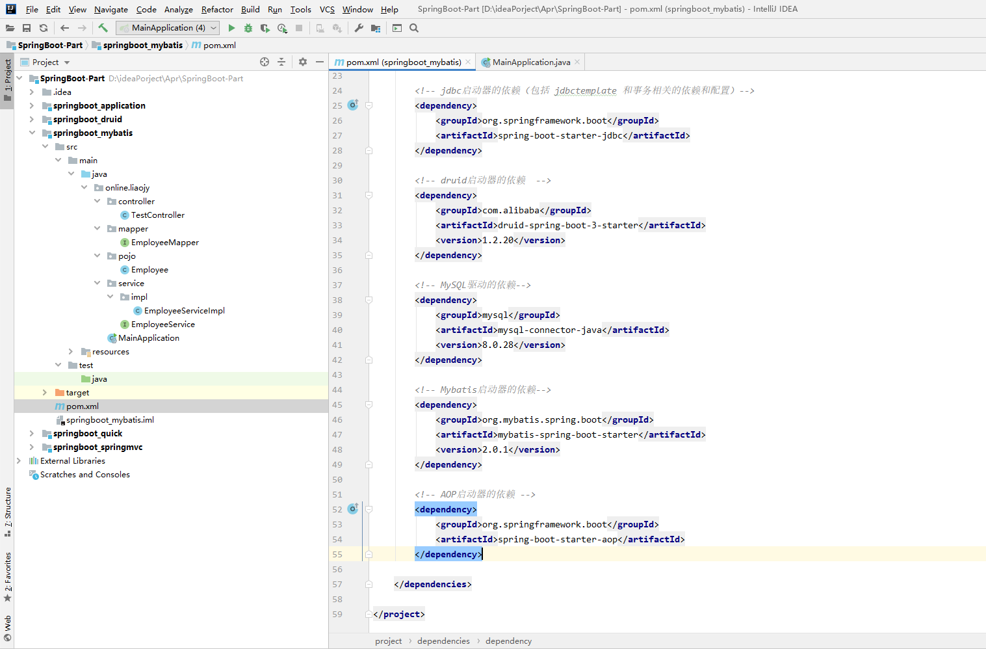
Task: Click the green Run button
Action: [x=231, y=28]
